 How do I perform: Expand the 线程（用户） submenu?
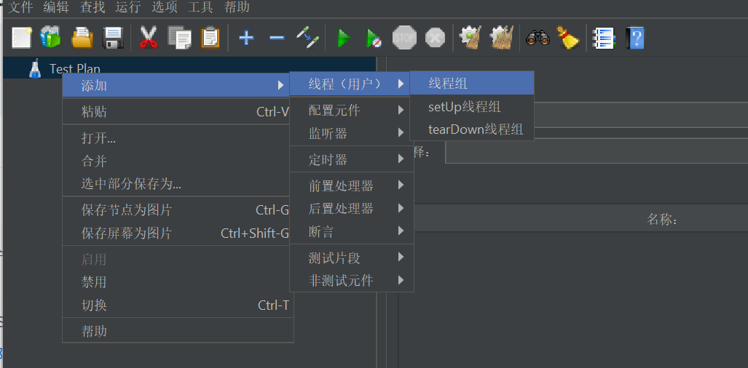(x=350, y=84)
